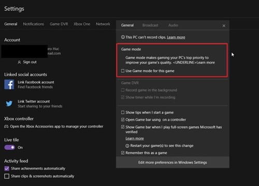Click Start sharing to your friends text
This screenshot has height=186, width=259.
tap(40, 106)
